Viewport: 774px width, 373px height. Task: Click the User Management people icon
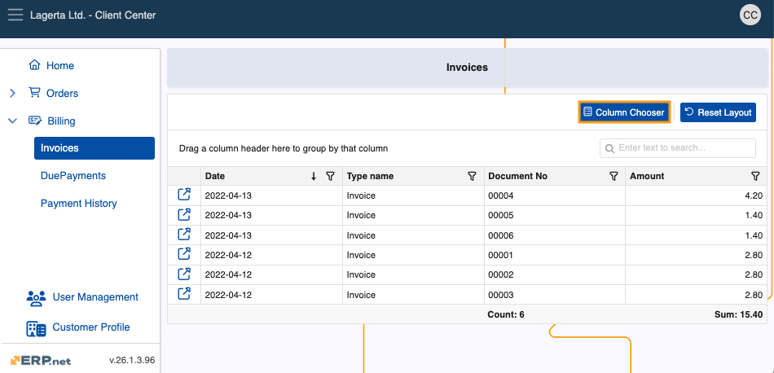36,297
